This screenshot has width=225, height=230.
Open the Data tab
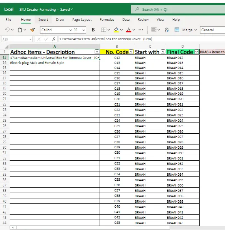point(126,20)
